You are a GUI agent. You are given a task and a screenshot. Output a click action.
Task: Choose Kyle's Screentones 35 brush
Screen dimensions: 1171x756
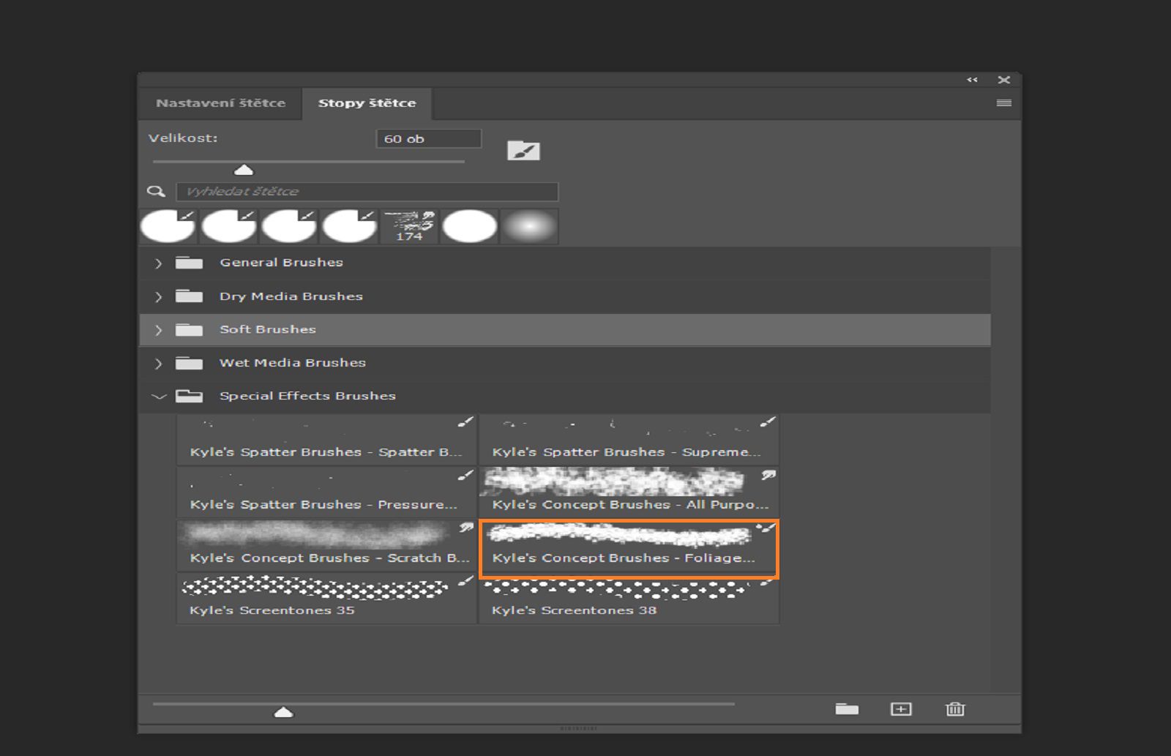[326, 599]
